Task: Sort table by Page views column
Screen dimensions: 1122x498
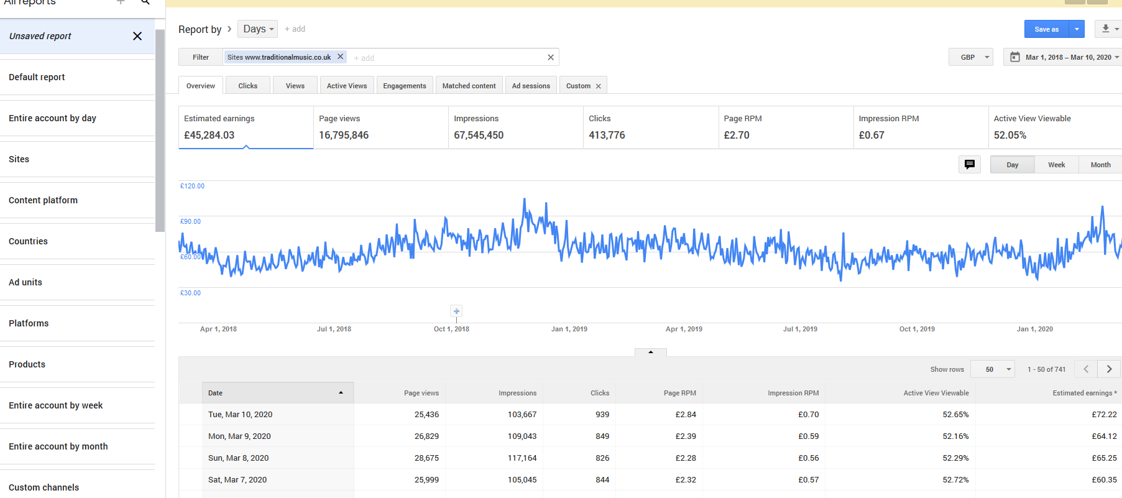Action: [400, 393]
